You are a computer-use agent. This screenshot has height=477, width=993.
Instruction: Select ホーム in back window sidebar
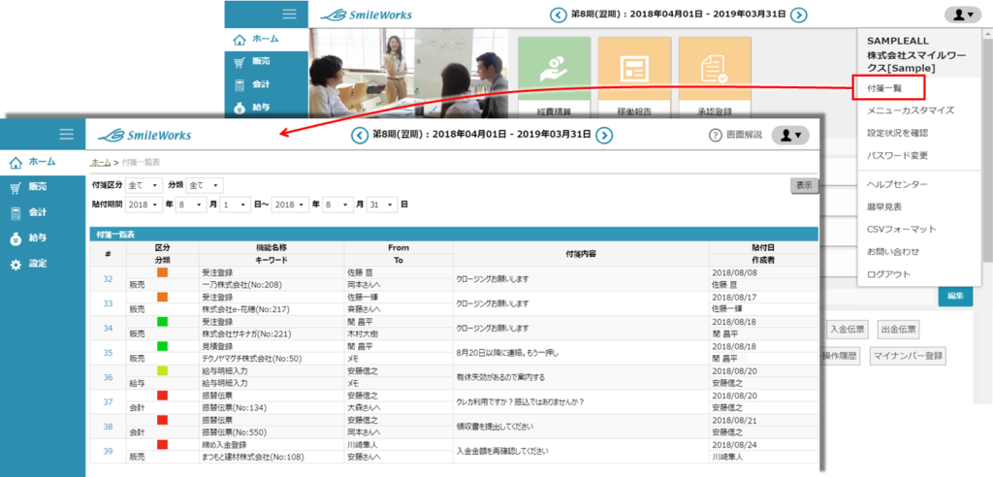[267, 40]
